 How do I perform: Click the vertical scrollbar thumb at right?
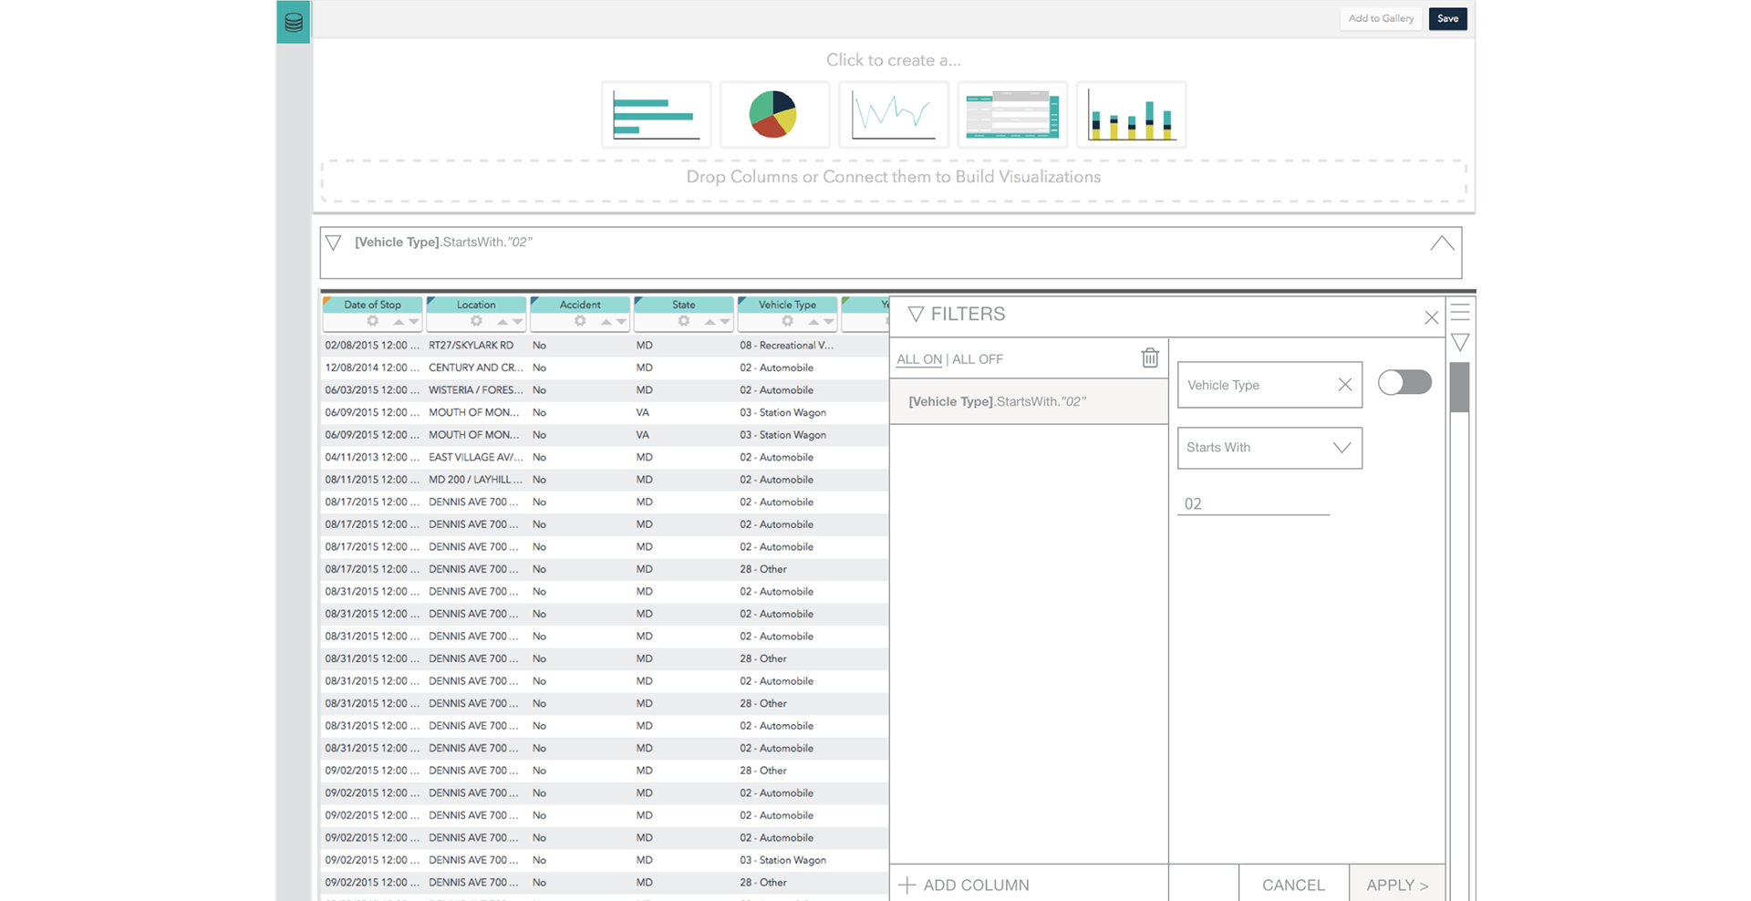(1459, 388)
